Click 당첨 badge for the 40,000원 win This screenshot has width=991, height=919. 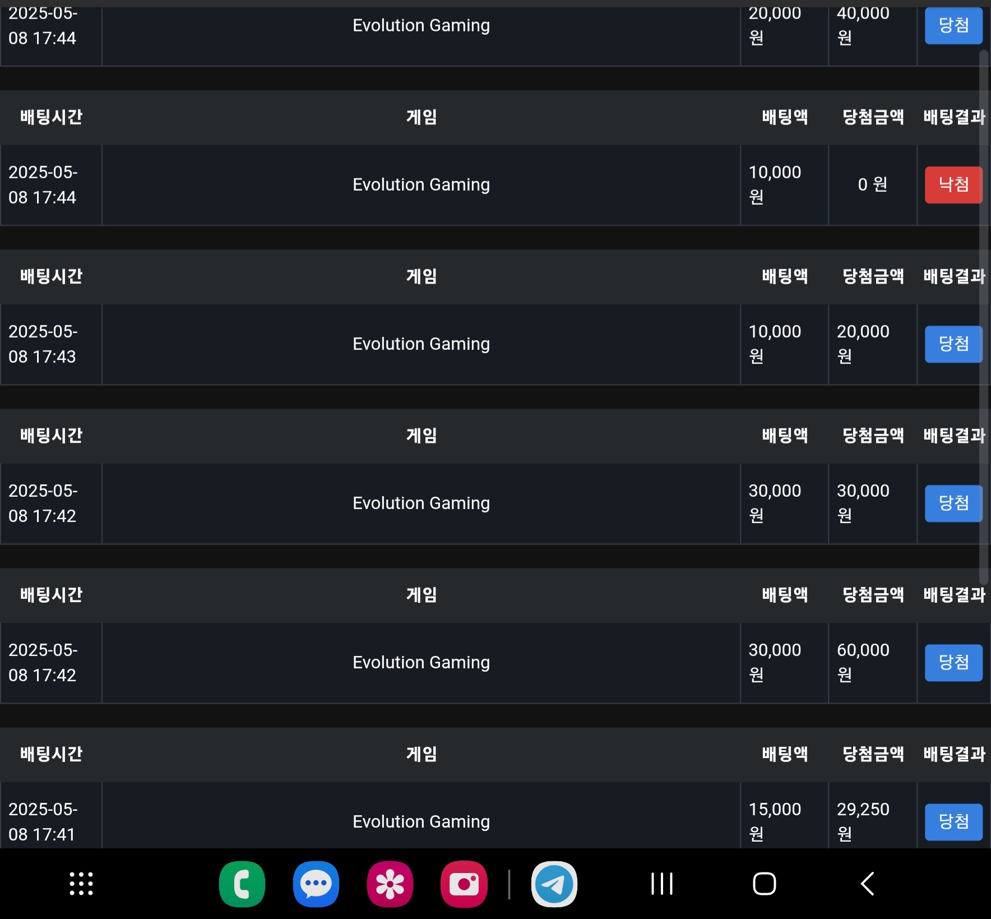coord(953,25)
